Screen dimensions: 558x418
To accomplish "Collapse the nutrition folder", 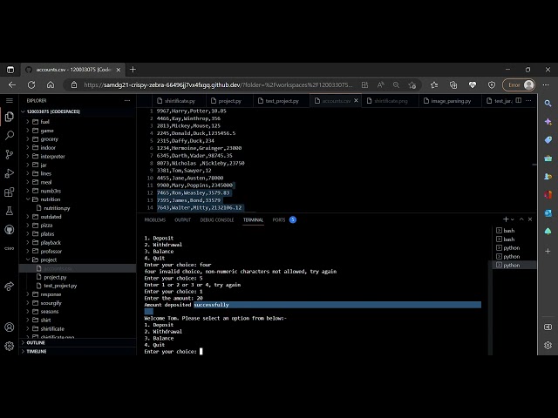I will point(51,199).
